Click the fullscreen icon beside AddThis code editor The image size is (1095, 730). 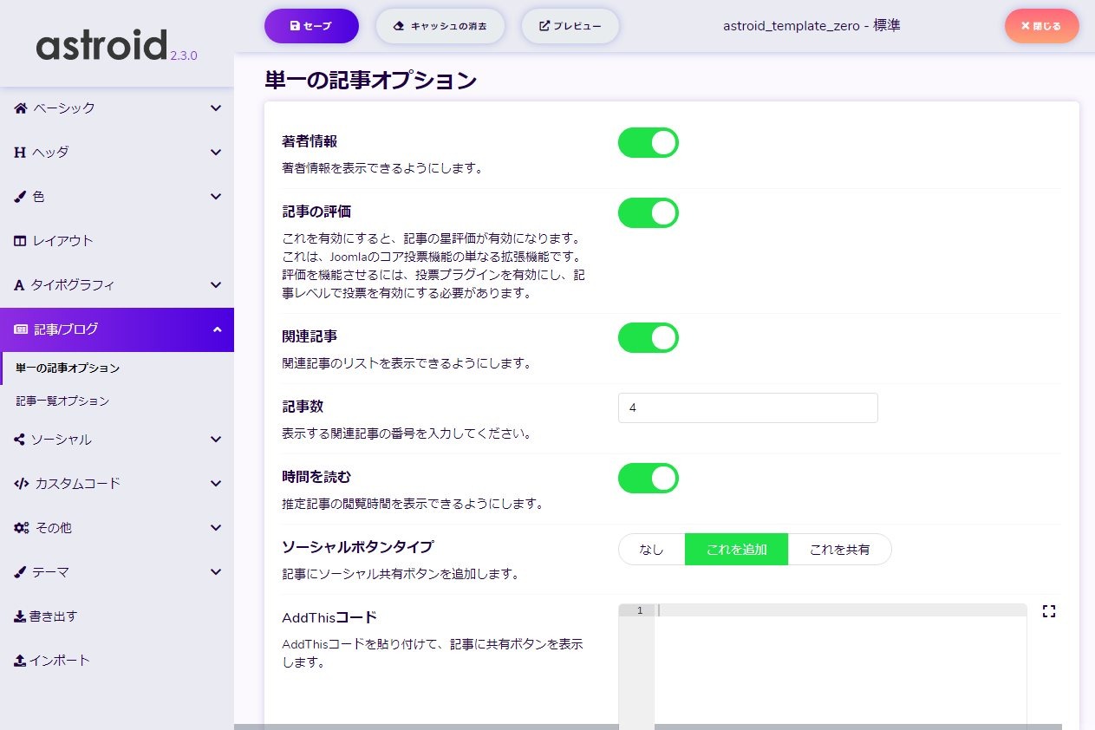pyautogui.click(x=1049, y=611)
